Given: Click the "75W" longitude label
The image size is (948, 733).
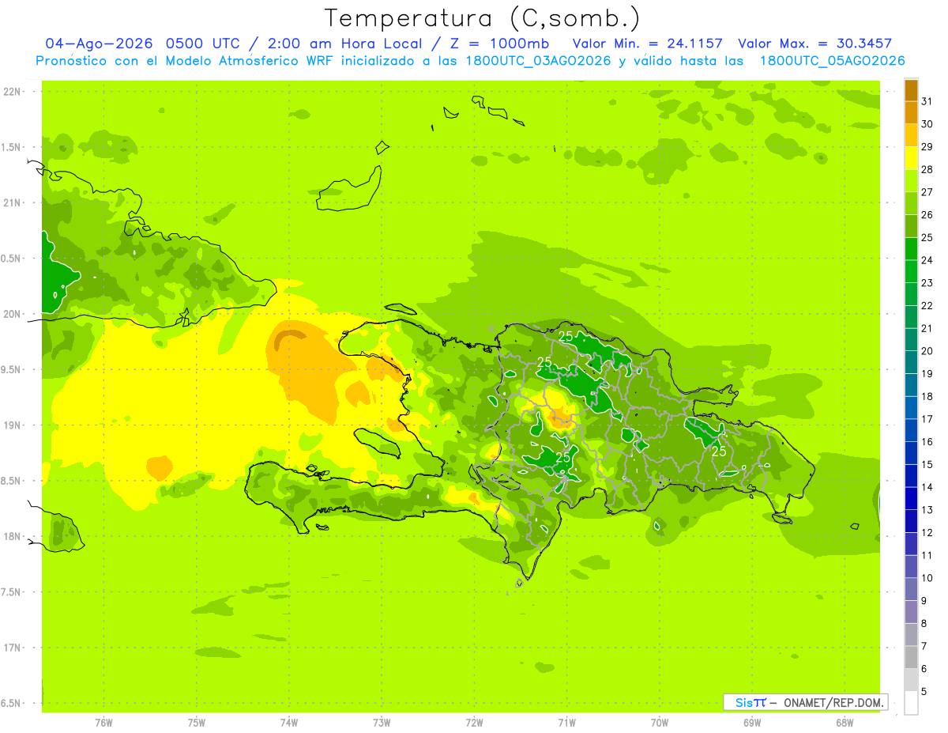Looking at the screenshot, I should (x=197, y=723).
